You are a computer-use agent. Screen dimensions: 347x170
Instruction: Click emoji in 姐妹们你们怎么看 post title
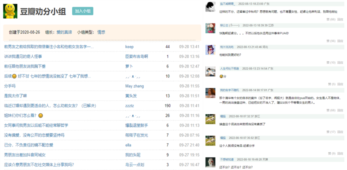pyautogui.click(x=40, y=116)
